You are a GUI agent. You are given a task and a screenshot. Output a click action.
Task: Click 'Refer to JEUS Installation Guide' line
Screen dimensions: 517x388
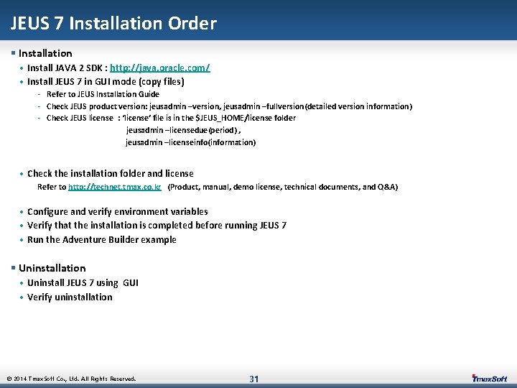(103, 94)
